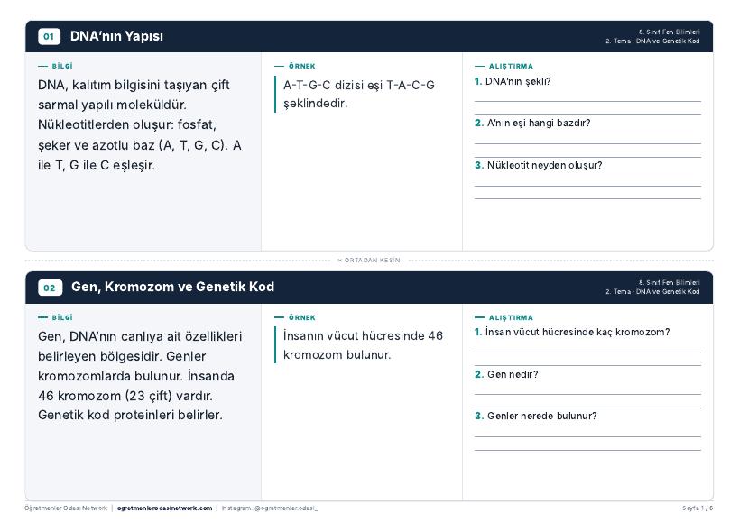Click the Öğretmenler Odası Network footer text
739x522 pixels.
(66, 508)
